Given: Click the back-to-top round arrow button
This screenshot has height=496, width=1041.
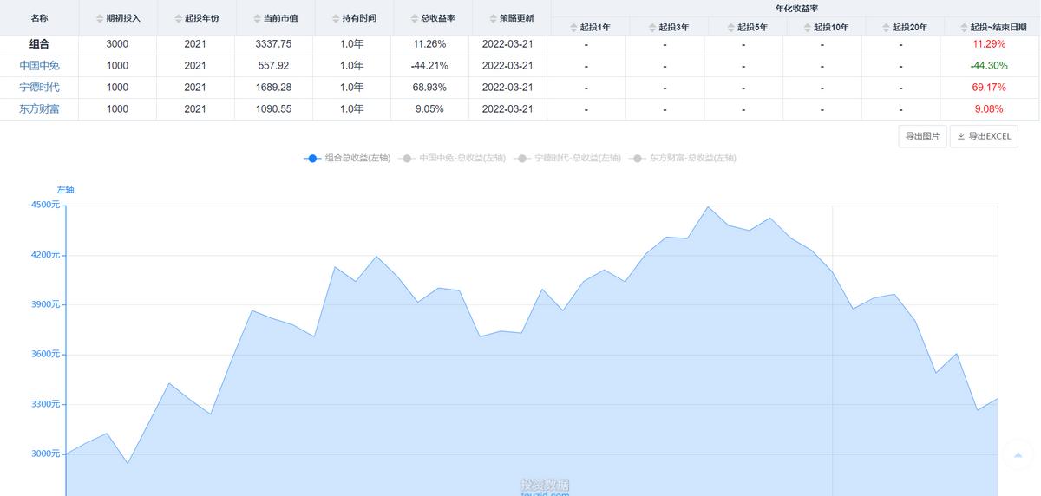Looking at the screenshot, I should pyautogui.click(x=1018, y=454).
